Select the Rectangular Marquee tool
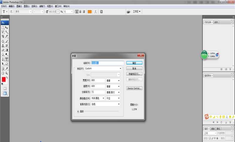The width and height of the screenshot is (235, 142). [3, 28]
